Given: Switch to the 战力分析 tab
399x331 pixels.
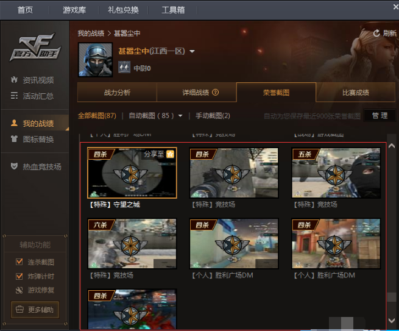Looking at the screenshot, I should click(117, 93).
